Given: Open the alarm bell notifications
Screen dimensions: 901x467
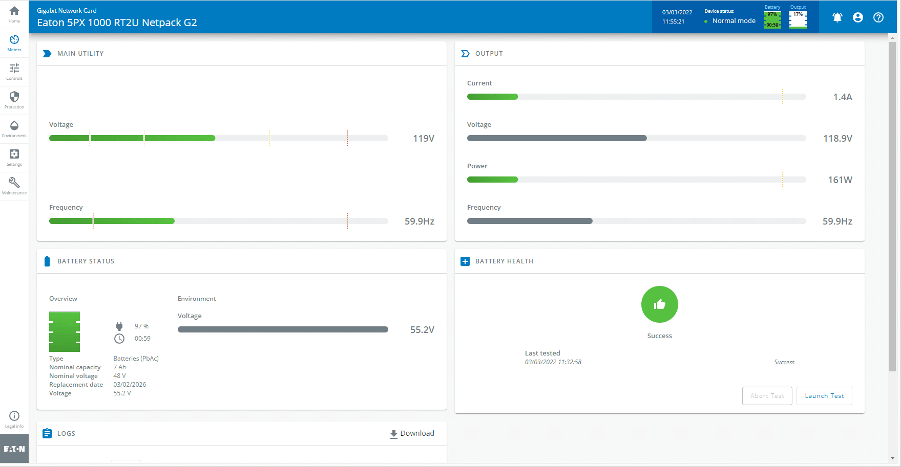Looking at the screenshot, I should click(837, 17).
